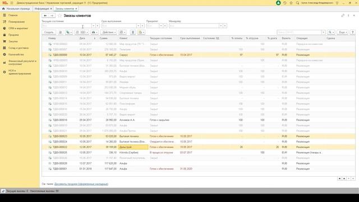Open notifications bell icon in title bar
This screenshot has width=359, height=202.
tap(278, 3)
